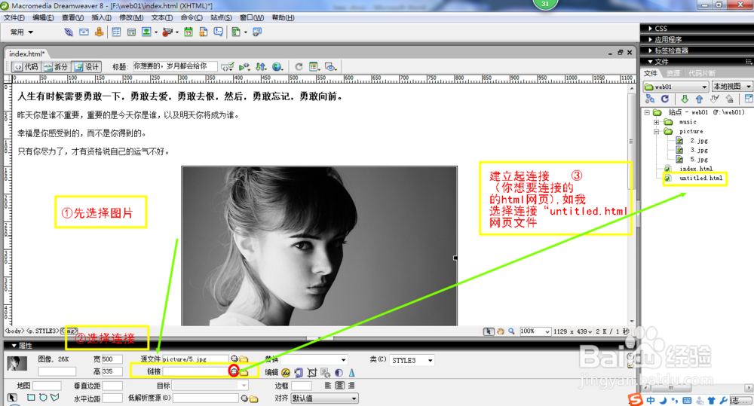
Task: Select the Oval Hotspot tool
Action: coord(43,398)
